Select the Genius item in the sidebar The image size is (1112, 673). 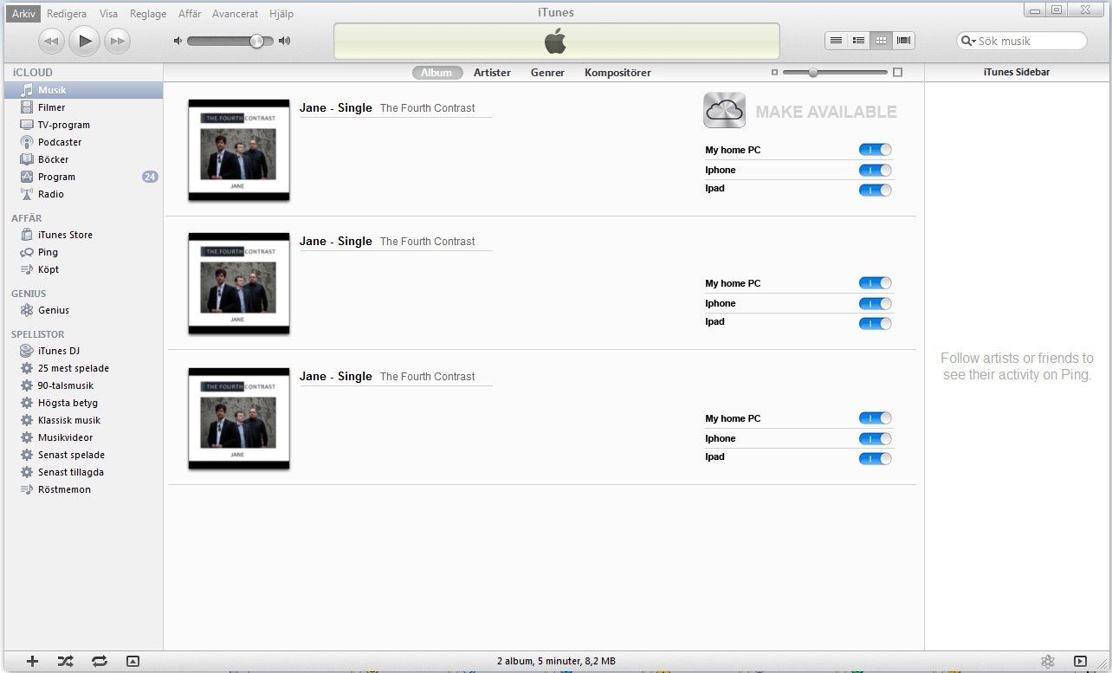tap(53, 310)
